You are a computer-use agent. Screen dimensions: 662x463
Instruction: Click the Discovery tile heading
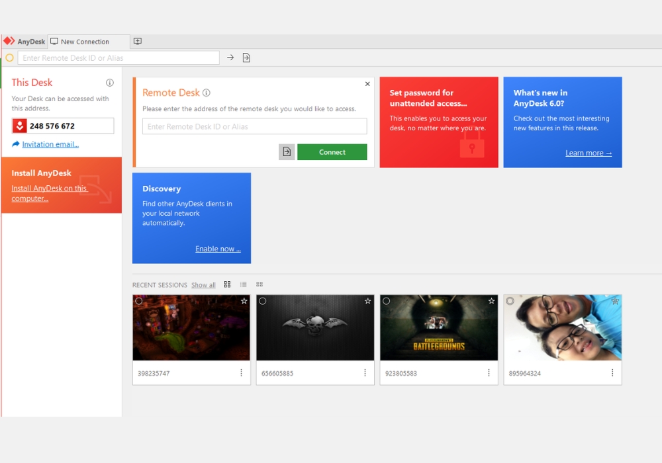(x=162, y=189)
